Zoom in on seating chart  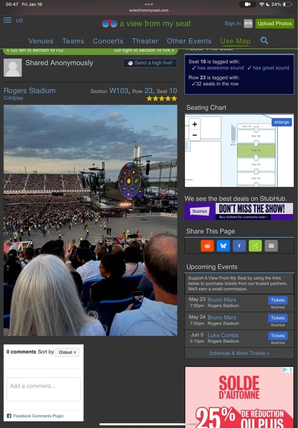(x=195, y=124)
